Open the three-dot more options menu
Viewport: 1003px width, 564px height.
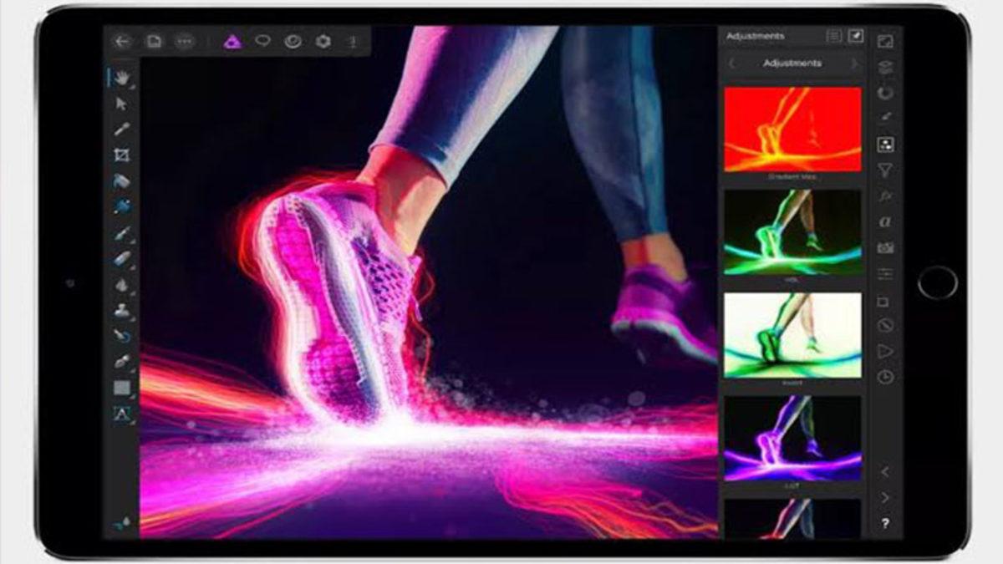185,41
